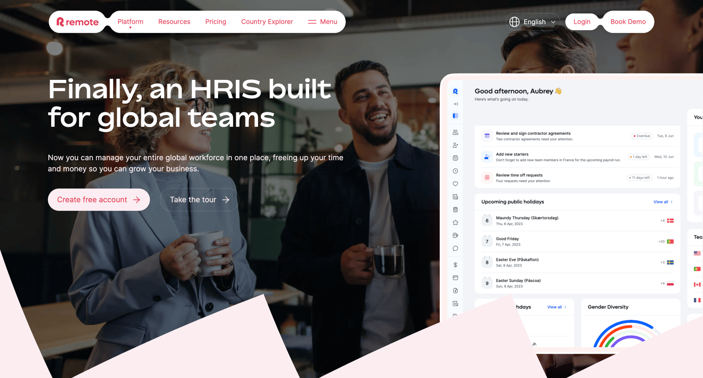Go to the Pricing page
The image size is (703, 378).
pos(216,22)
